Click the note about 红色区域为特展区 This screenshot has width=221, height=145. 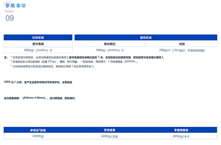87,57
